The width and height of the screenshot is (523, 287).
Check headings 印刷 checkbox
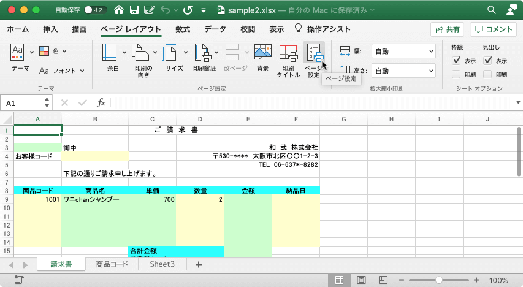tap(487, 74)
